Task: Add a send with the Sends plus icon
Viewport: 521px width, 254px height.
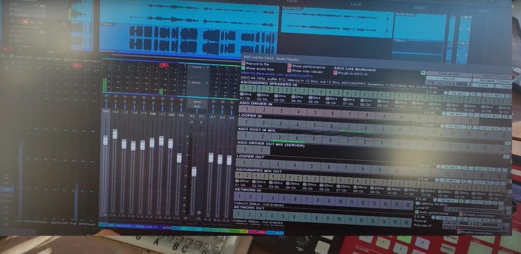Action: (x=208, y=83)
